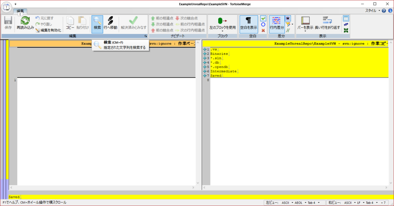Screen dimensions: 394x206
Task: Open 編集 group dialog launcher corner
Action: click(145, 36)
